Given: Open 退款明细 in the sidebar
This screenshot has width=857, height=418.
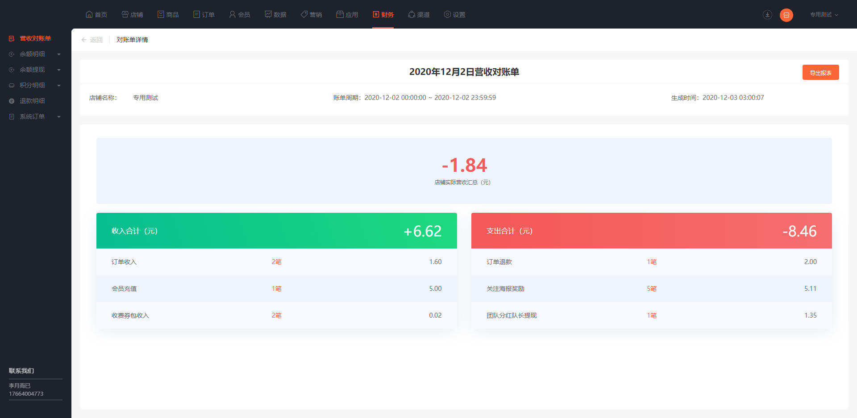Looking at the screenshot, I should point(32,101).
